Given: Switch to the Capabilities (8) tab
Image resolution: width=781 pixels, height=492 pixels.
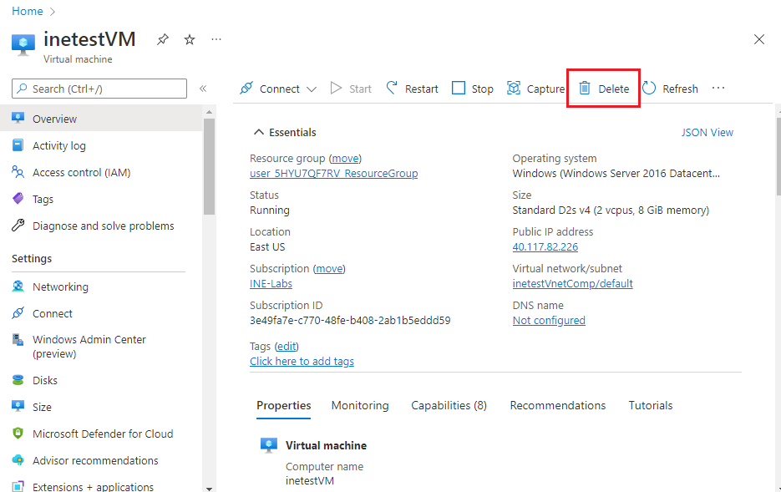Looking at the screenshot, I should pos(449,405).
